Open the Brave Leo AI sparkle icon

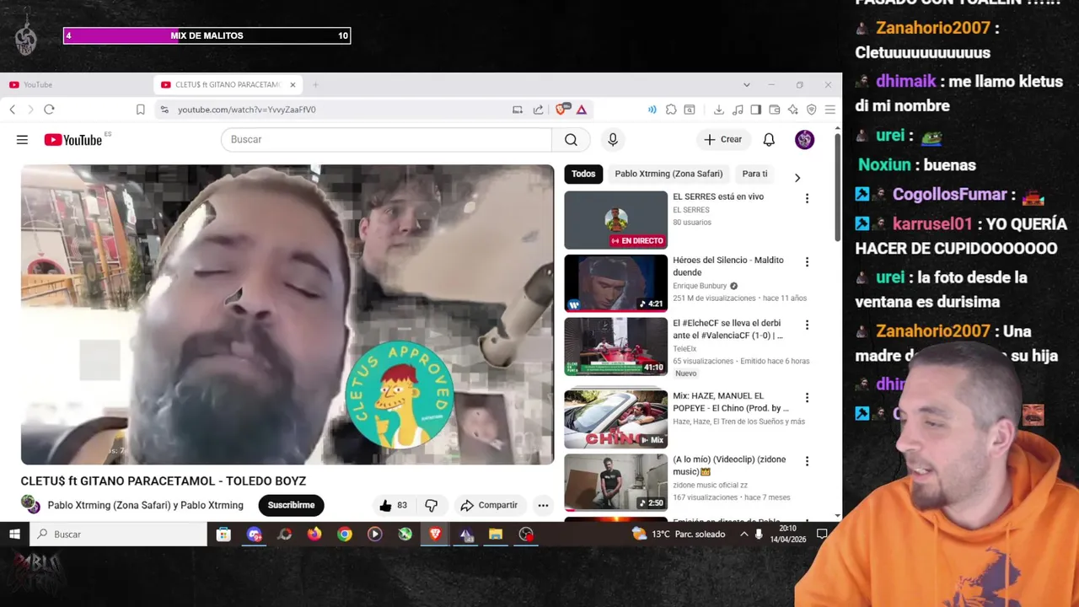pos(793,110)
